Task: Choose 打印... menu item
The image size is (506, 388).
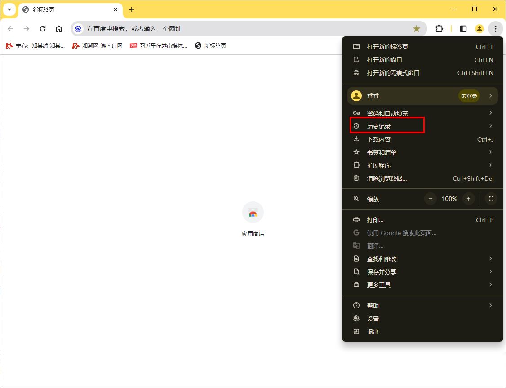Action: point(422,220)
